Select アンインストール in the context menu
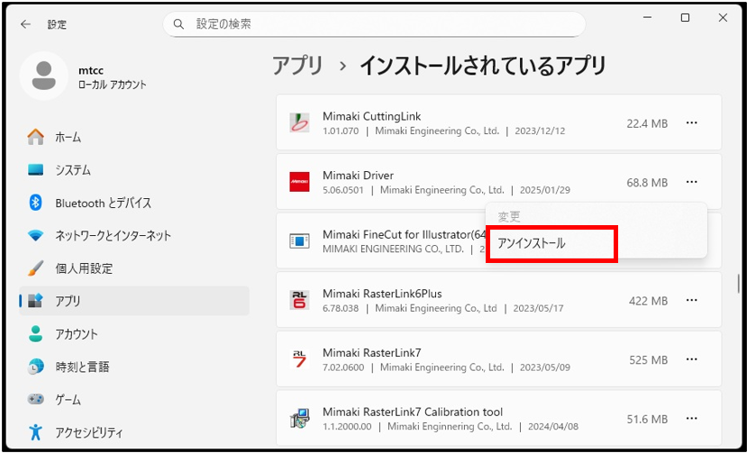The height and width of the screenshot is (453, 747). (551, 243)
